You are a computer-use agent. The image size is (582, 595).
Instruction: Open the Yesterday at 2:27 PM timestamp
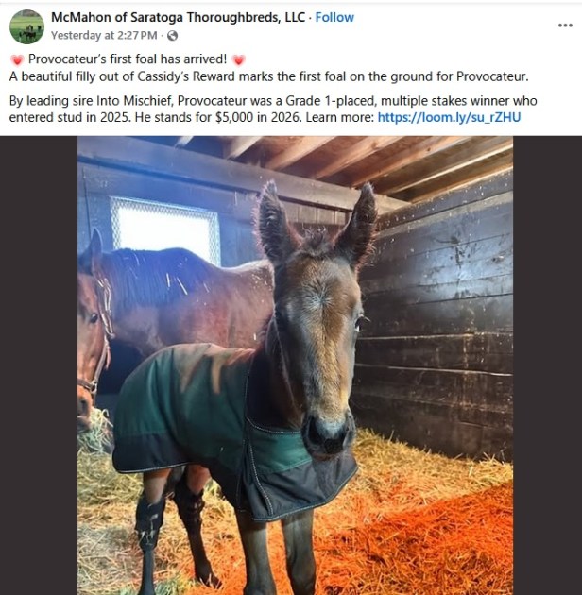(x=104, y=35)
